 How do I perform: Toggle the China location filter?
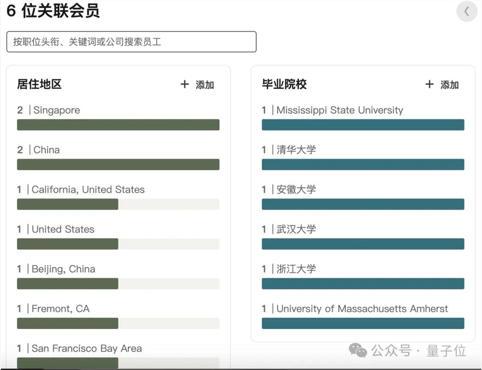pyautogui.click(x=118, y=164)
